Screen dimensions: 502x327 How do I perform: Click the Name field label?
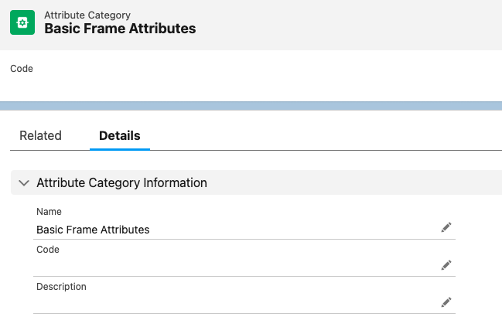point(49,212)
